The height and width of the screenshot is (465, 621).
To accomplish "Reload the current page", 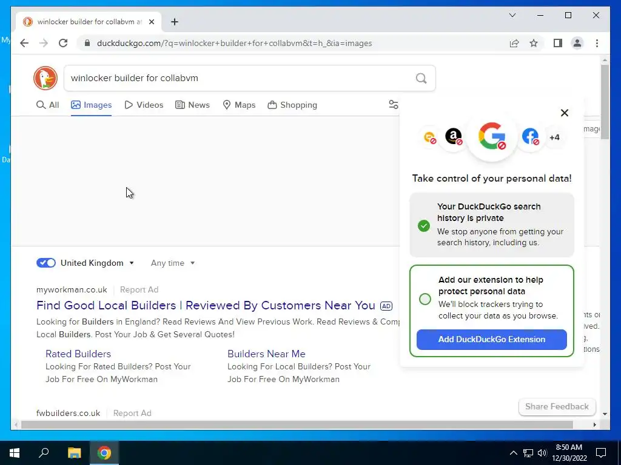I will [63, 43].
